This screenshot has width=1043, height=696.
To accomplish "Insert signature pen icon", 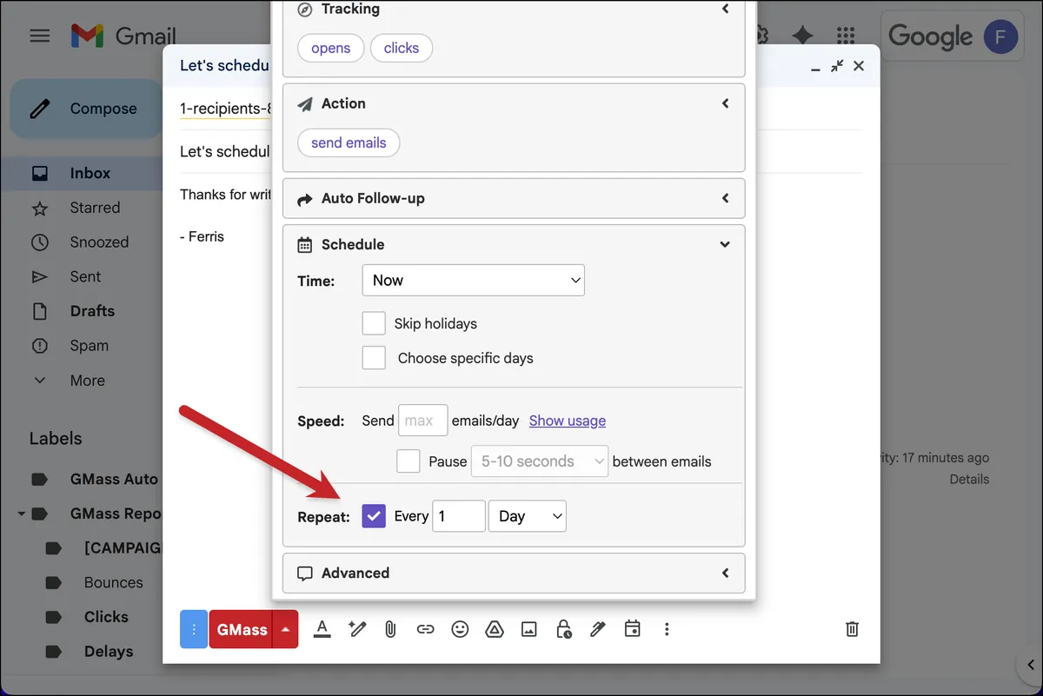I will (597, 629).
